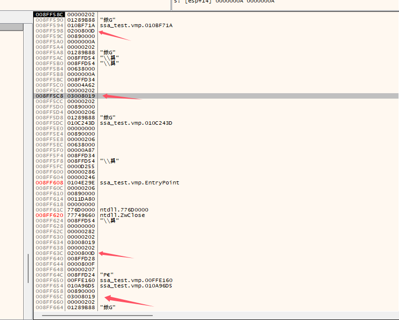The width and height of the screenshot is (399, 320).
Task: Click the stack pane horizontal scrollbar thumb
Action: pos(97,316)
